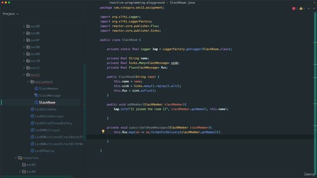Expand the sec06 folder chevron
The image size is (317, 178).
(24, 33)
